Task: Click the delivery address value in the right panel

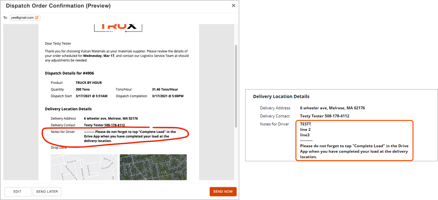Action: (333, 108)
